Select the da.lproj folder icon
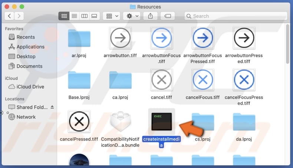Viewport: 293px width, 168px height. 244,122
